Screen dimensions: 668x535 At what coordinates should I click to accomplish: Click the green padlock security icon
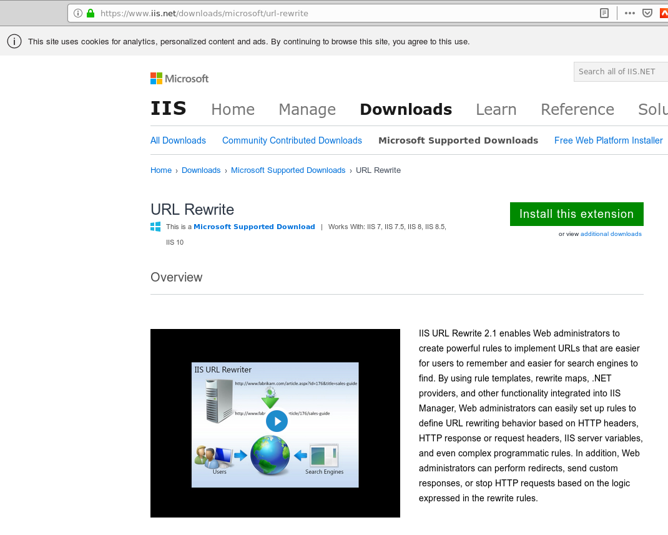coord(91,13)
